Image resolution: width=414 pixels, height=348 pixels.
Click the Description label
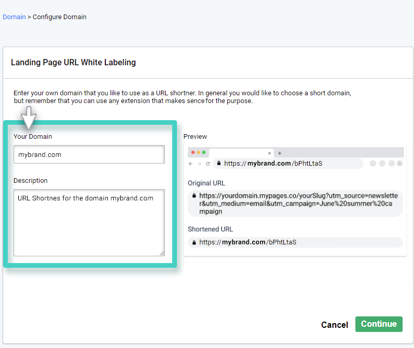click(31, 181)
